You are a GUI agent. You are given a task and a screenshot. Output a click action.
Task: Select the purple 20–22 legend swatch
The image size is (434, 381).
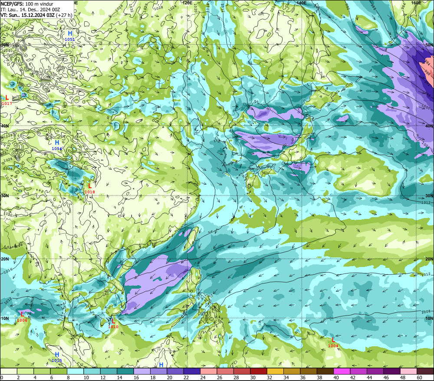175,371
